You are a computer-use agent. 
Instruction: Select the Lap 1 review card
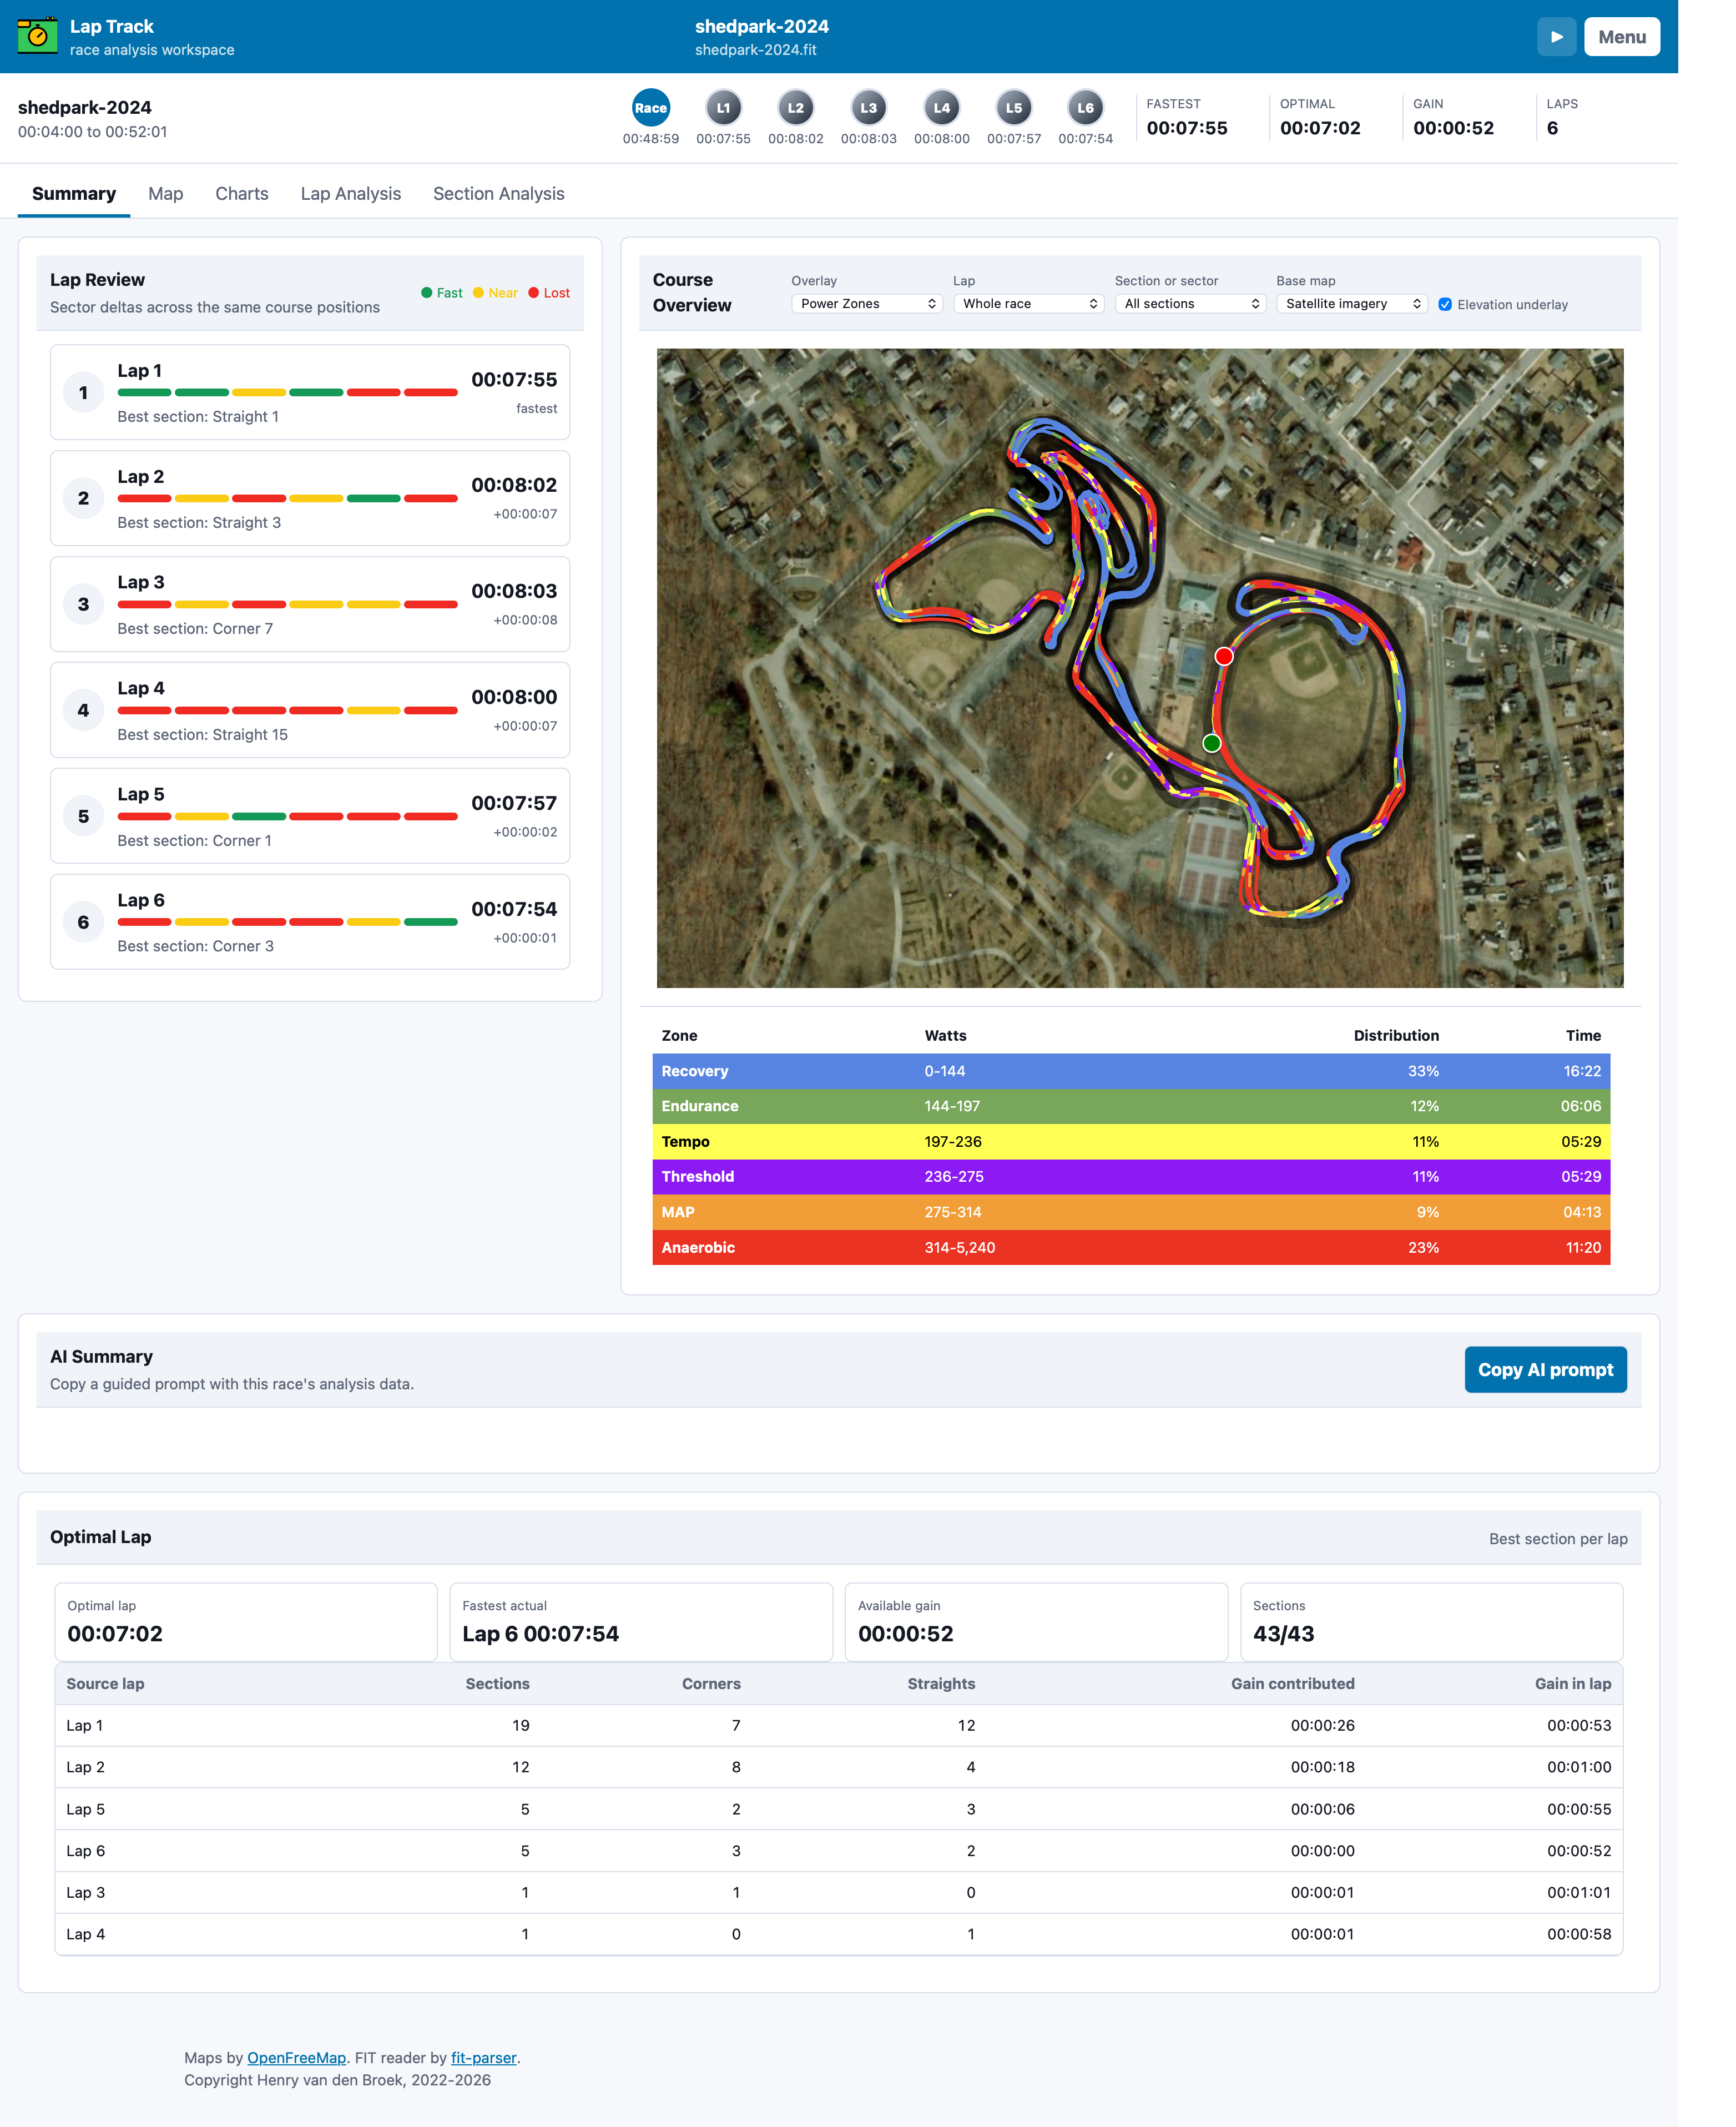pos(310,392)
